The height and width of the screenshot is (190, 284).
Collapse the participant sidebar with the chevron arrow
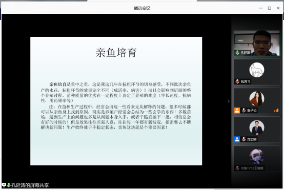(x=229, y=101)
